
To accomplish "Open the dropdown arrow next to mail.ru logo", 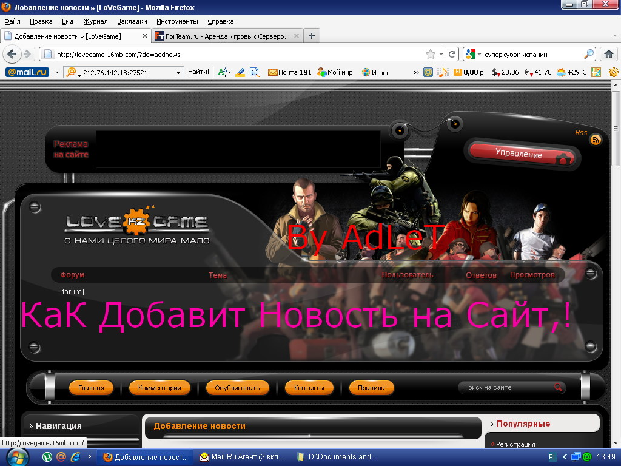I will [57, 73].
